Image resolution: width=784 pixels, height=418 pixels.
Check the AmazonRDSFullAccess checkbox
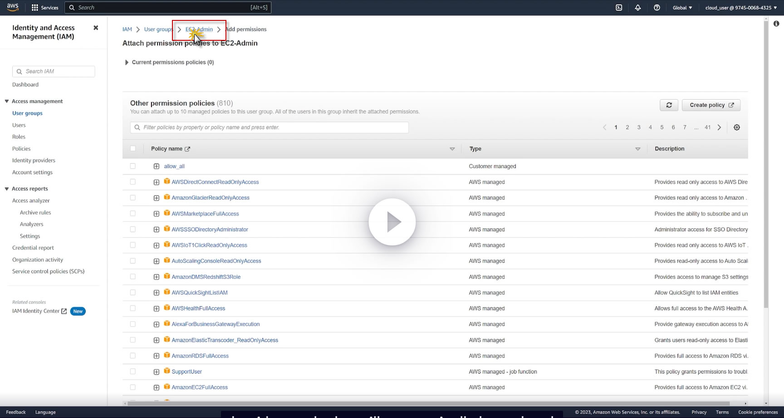133,356
